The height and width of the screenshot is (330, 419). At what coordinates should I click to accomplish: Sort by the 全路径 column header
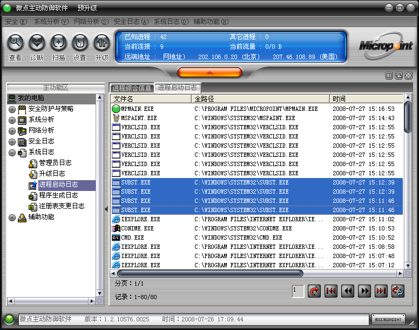260,99
